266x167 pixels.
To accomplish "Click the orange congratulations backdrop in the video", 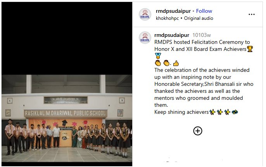I will coord(65,132).
